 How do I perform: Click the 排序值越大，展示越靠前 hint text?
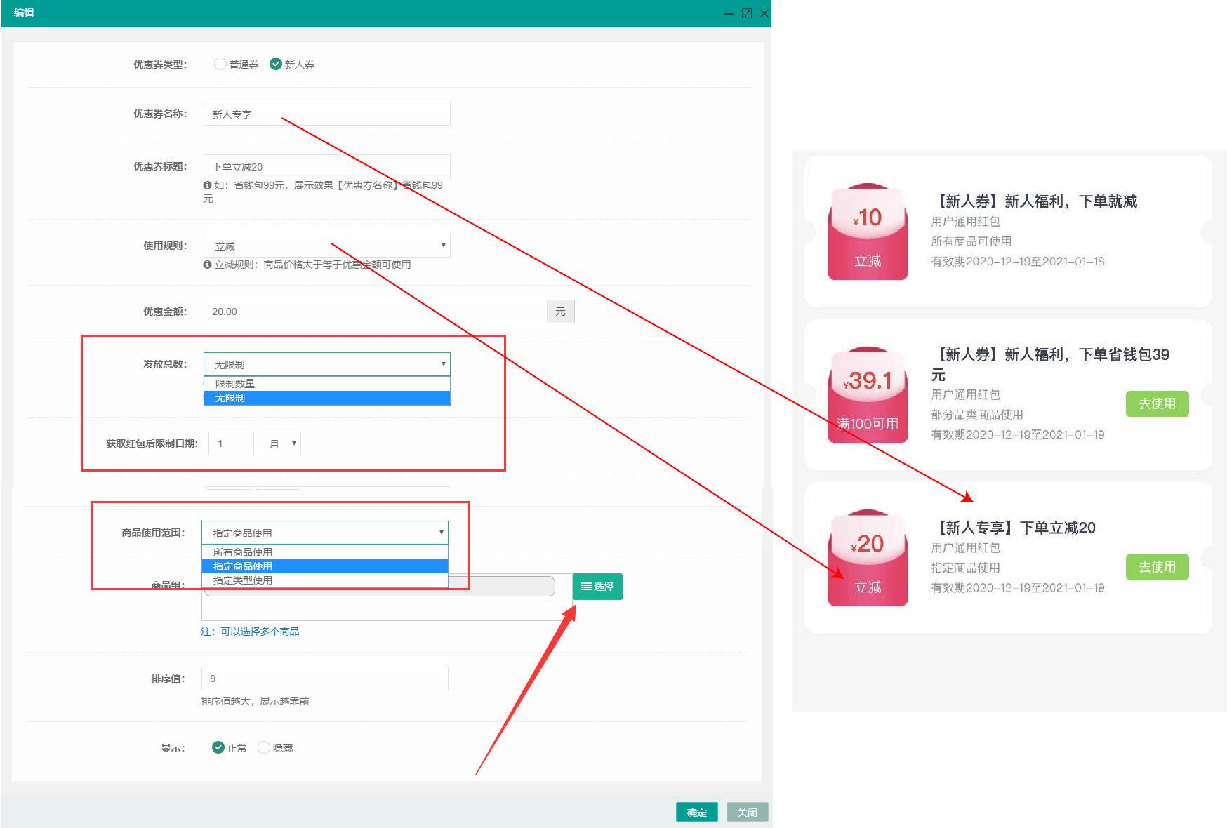[255, 701]
